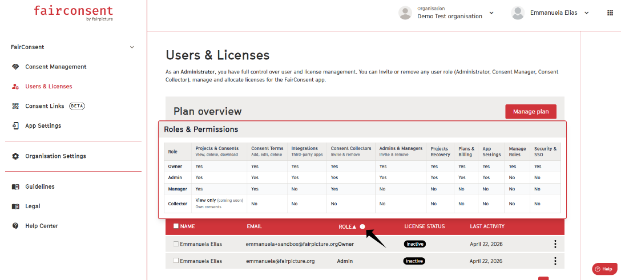Click the white info dot beside ROLE
The height and width of the screenshot is (280, 621).
pyautogui.click(x=362, y=226)
